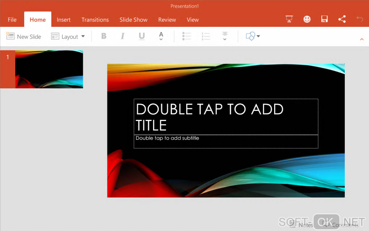Expand the font color options
The height and width of the screenshot is (231, 369).
161,36
